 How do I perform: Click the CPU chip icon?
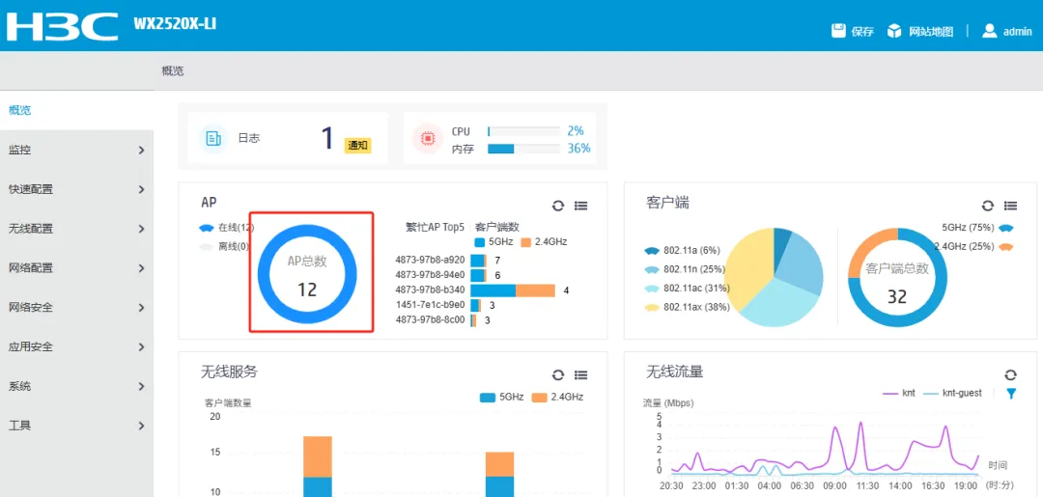click(427, 138)
